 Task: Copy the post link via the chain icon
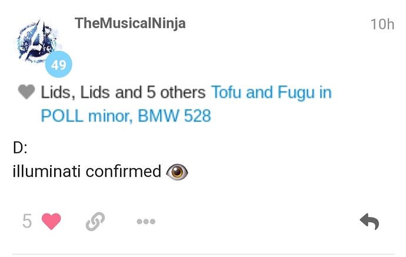click(x=95, y=221)
